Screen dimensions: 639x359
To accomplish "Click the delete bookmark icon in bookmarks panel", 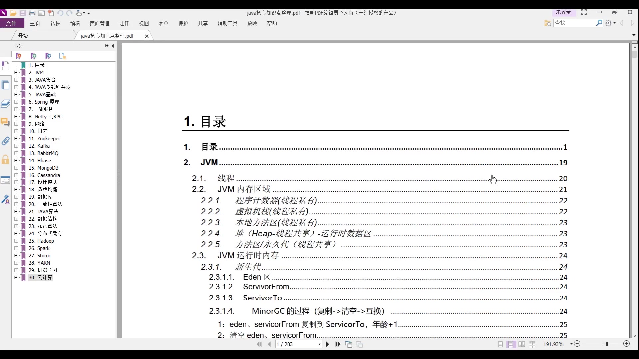I will [x=19, y=56].
